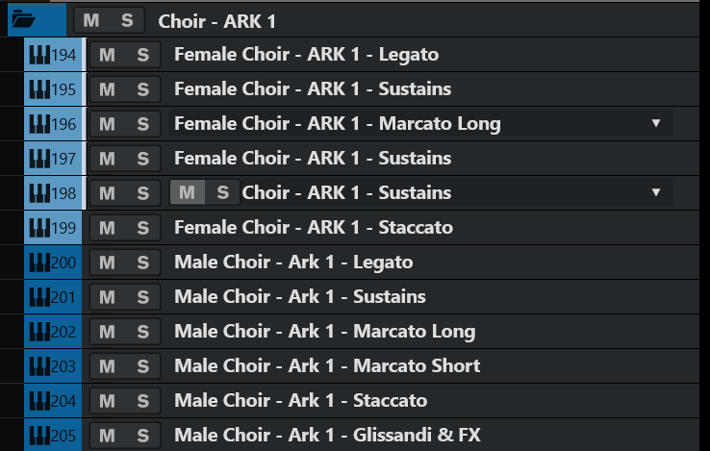
Task: Solo the Male Choir Staccato track
Action: 142,401
